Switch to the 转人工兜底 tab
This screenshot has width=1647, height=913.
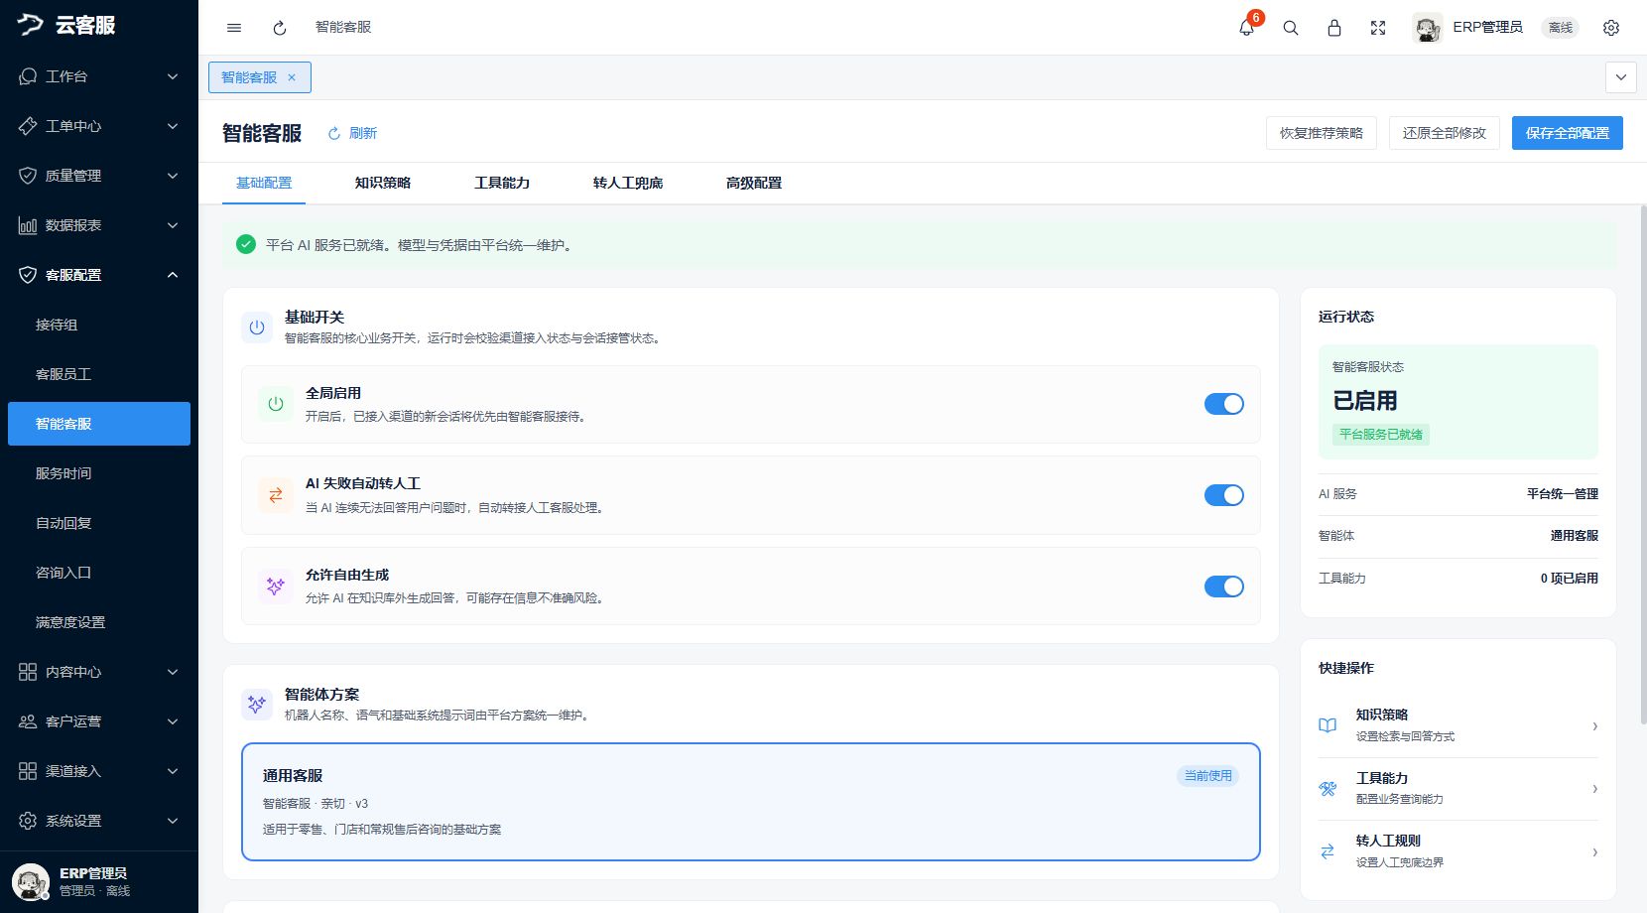click(x=628, y=183)
